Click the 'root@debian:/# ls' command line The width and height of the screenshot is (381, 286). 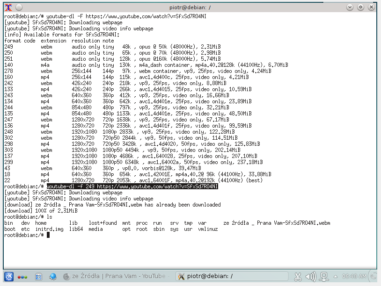[x=28, y=217]
